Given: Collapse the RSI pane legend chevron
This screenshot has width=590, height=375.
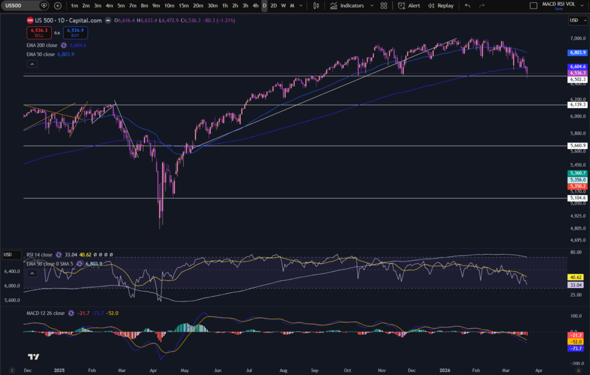Looking at the screenshot, I should 32,274.
